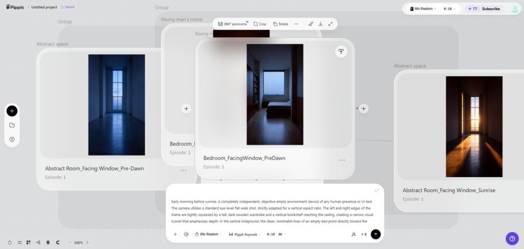Select the Crop tool in floating toolbar
Viewport: 524px width, 249px height.
coord(259,24)
